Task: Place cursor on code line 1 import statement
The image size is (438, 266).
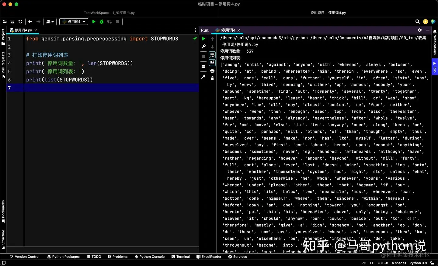Action: pyautogui.click(x=102, y=39)
